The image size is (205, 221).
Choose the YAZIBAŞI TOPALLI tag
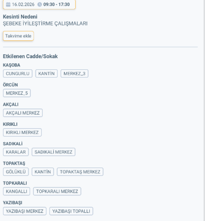pyautogui.click(x=71, y=211)
